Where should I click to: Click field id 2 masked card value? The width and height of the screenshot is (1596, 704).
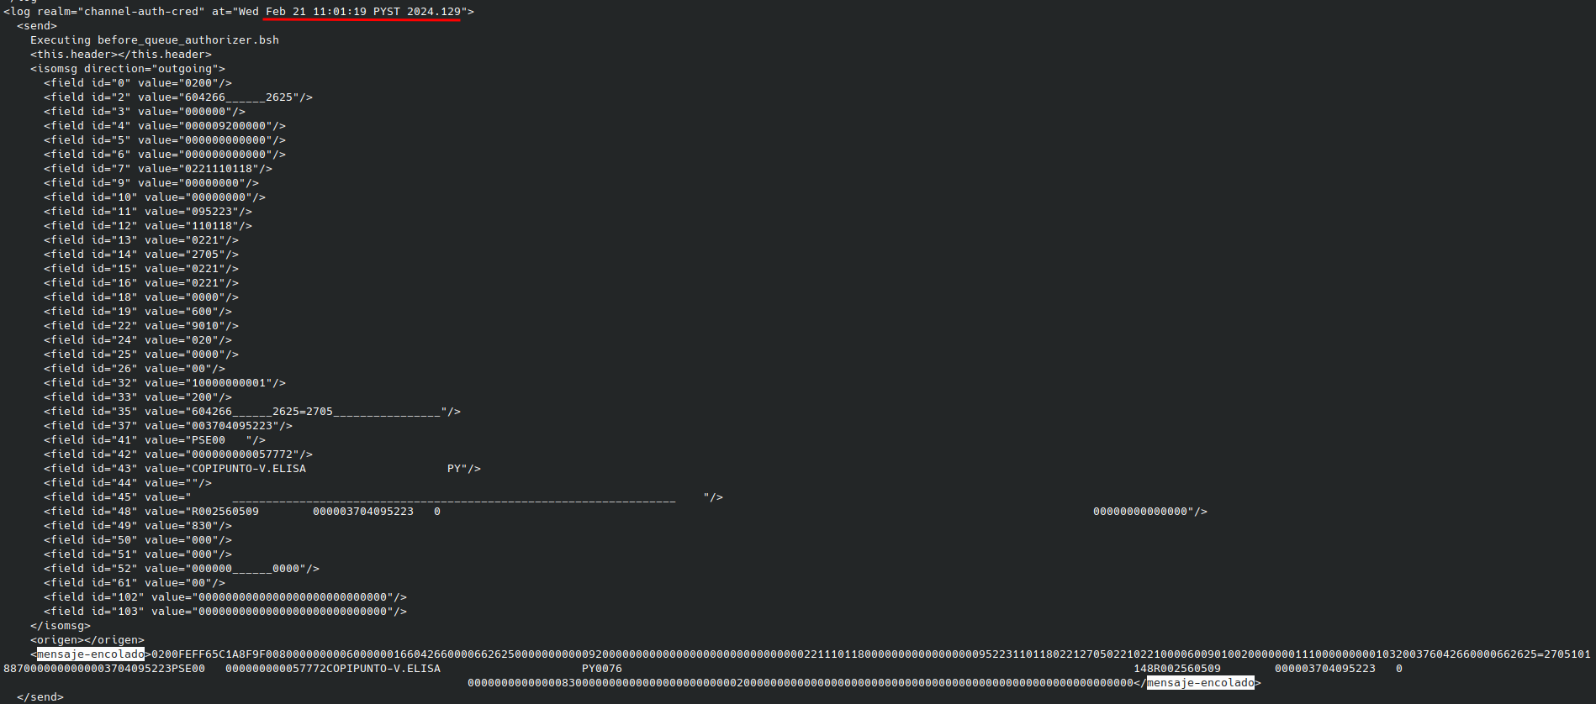point(178,97)
